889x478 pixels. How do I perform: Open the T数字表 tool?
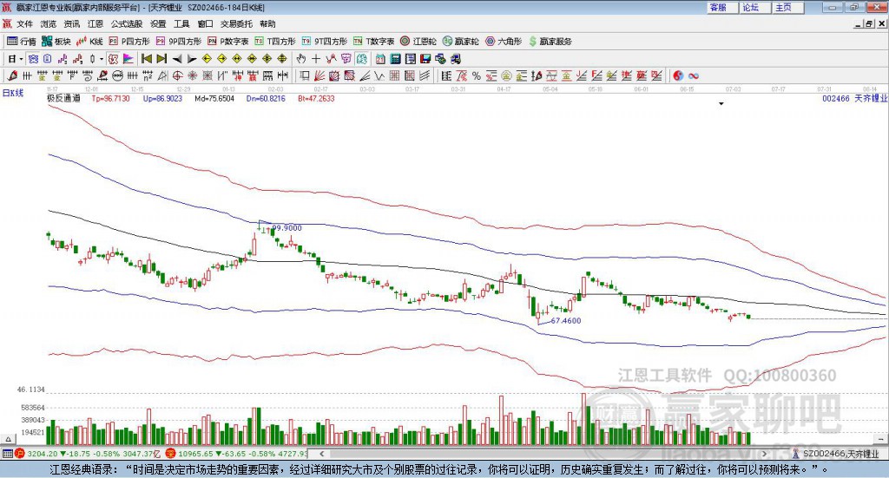tap(373, 42)
